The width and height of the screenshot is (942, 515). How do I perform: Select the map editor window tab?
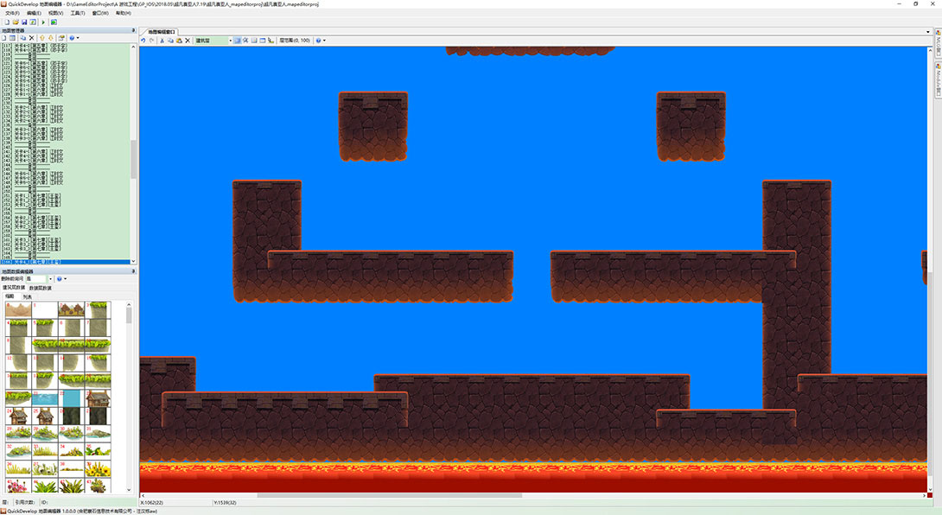pyautogui.click(x=162, y=32)
